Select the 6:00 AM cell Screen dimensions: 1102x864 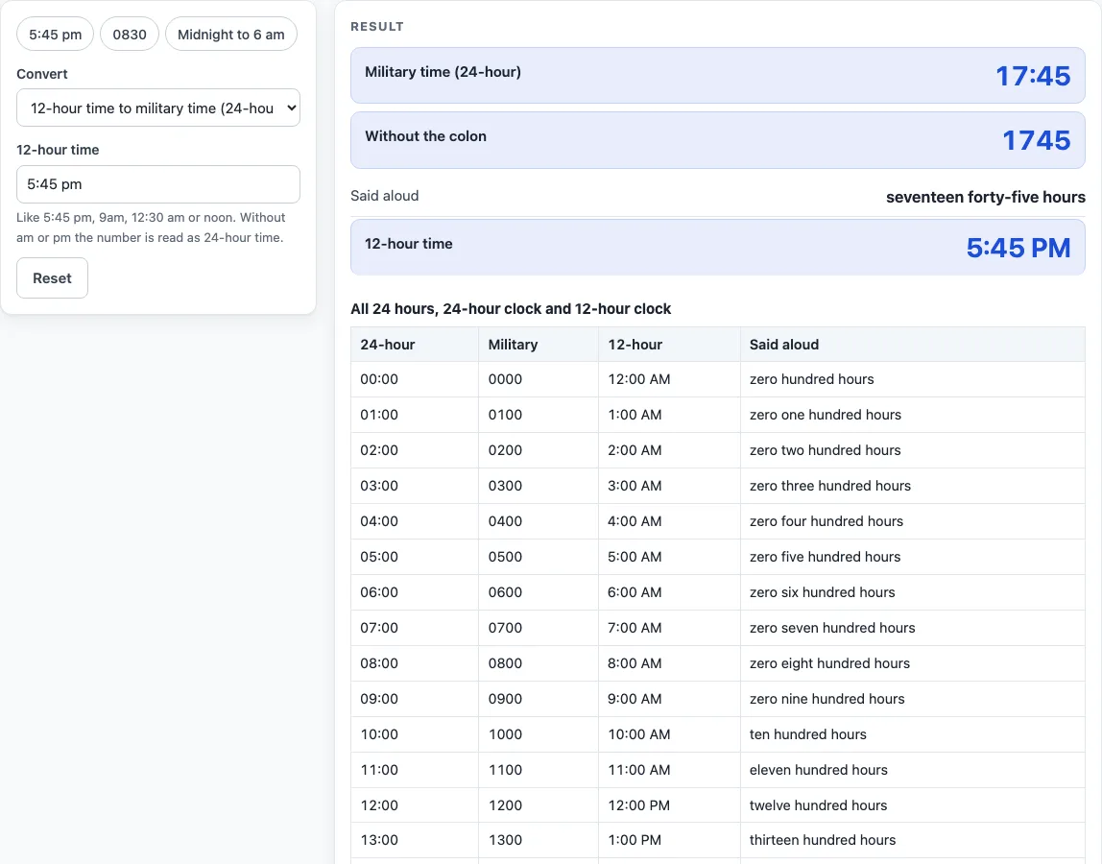point(669,592)
